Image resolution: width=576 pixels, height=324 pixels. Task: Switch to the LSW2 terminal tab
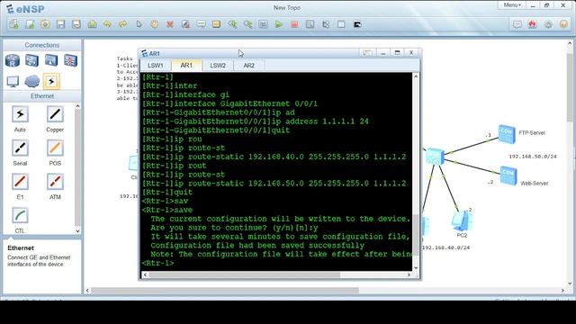[x=218, y=66]
